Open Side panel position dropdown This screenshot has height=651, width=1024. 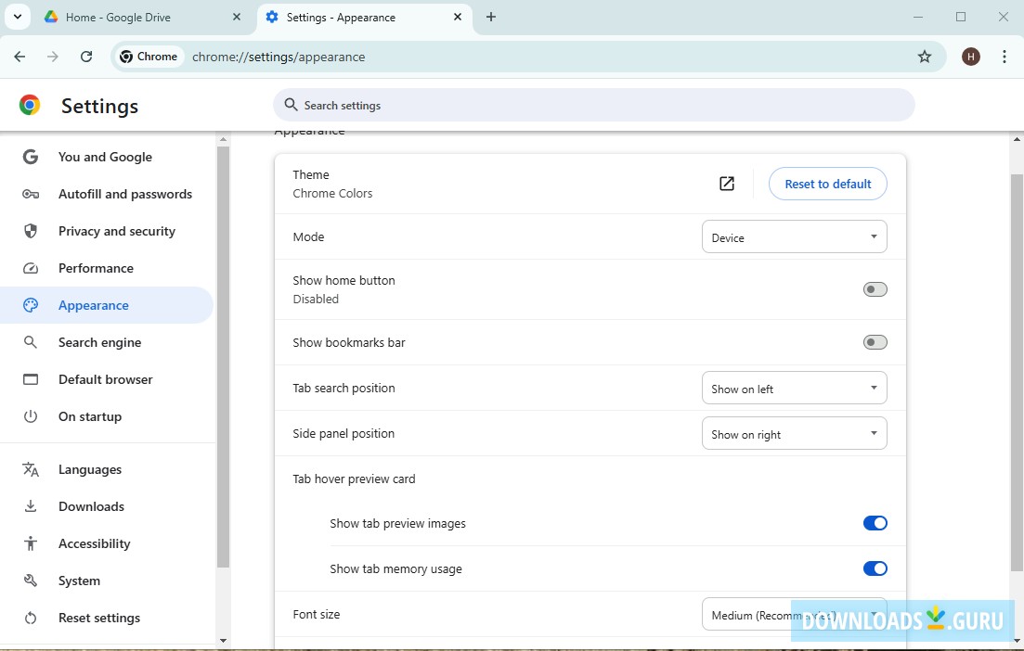pyautogui.click(x=794, y=434)
